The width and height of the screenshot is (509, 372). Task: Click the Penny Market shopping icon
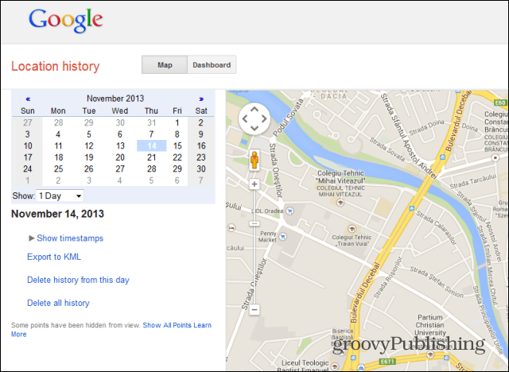tap(283, 237)
